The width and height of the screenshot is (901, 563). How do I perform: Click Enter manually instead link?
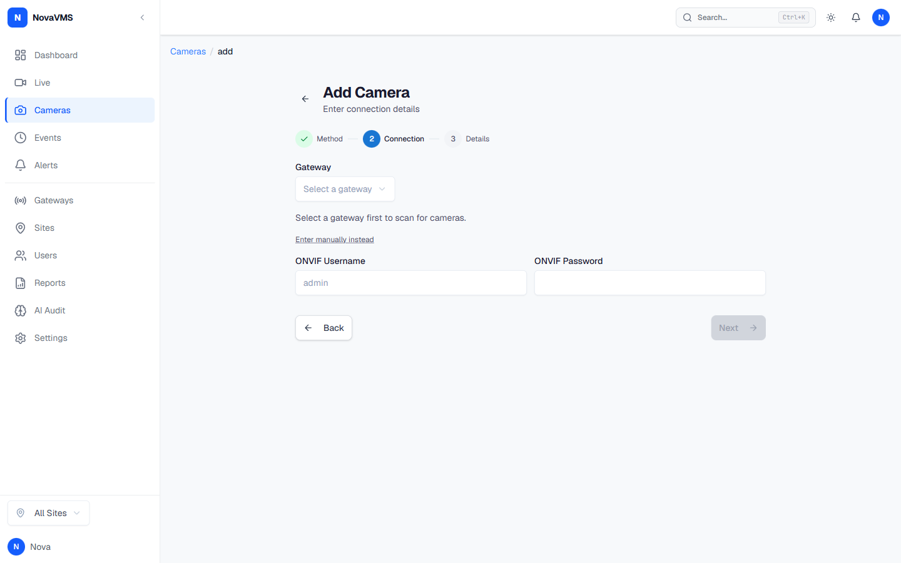(x=335, y=240)
